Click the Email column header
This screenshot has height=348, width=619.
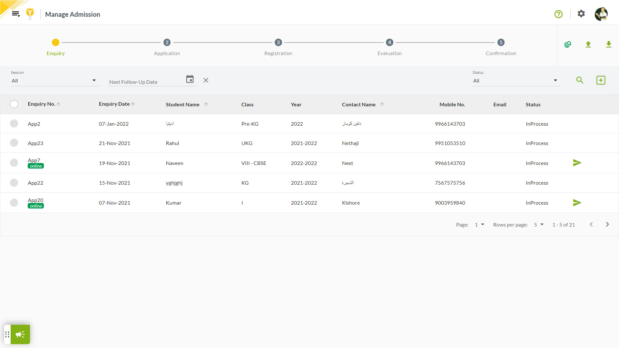point(500,104)
